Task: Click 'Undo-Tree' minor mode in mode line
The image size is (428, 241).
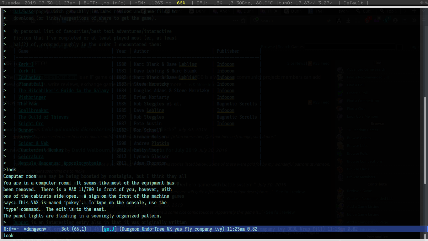Action: (153, 229)
